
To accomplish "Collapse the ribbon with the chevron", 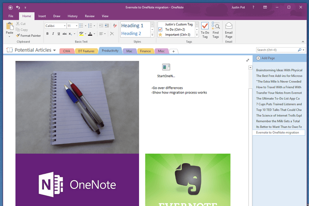I will point(303,42).
